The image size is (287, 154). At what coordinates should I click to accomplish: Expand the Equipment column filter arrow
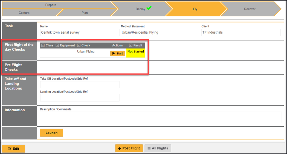57,45
